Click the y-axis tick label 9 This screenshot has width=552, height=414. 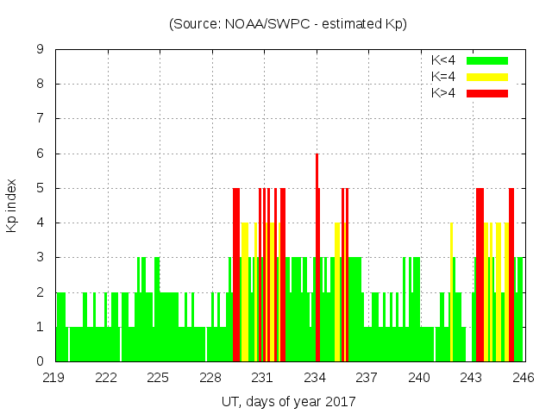pos(41,50)
